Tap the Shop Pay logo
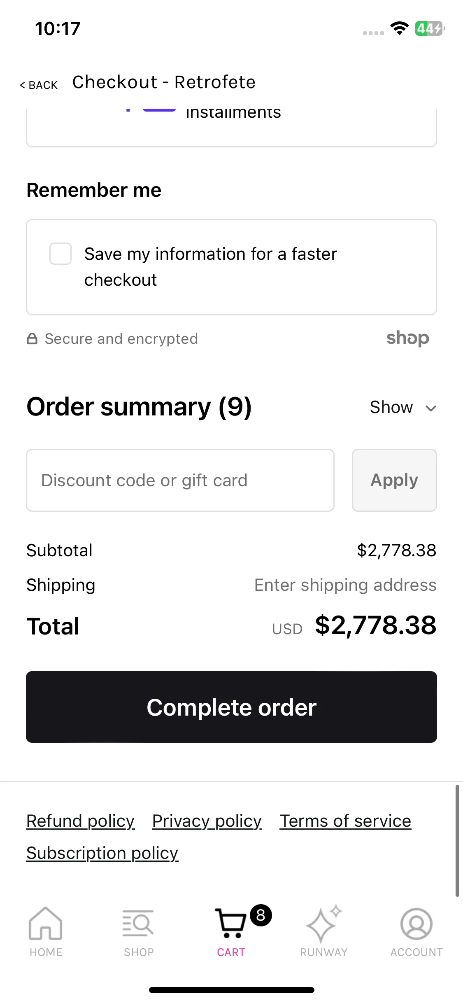The width and height of the screenshot is (463, 1003). [408, 338]
